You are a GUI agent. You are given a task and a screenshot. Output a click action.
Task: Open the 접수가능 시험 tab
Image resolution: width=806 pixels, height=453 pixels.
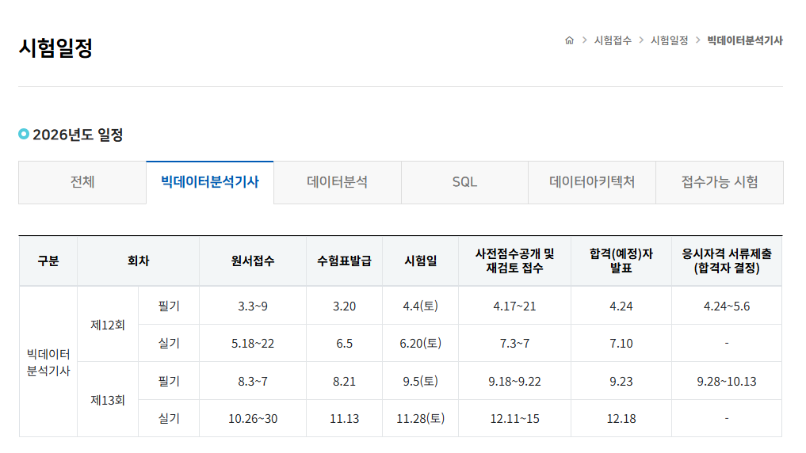(x=720, y=182)
